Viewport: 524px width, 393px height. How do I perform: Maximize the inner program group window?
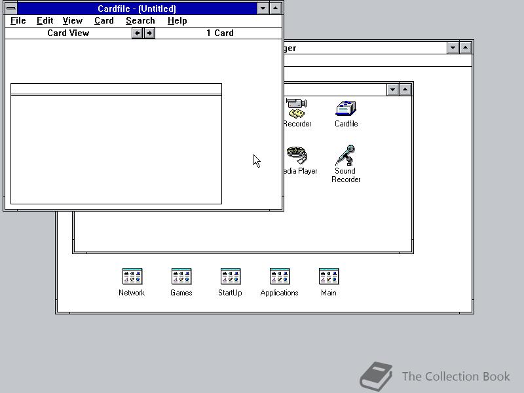click(405, 89)
